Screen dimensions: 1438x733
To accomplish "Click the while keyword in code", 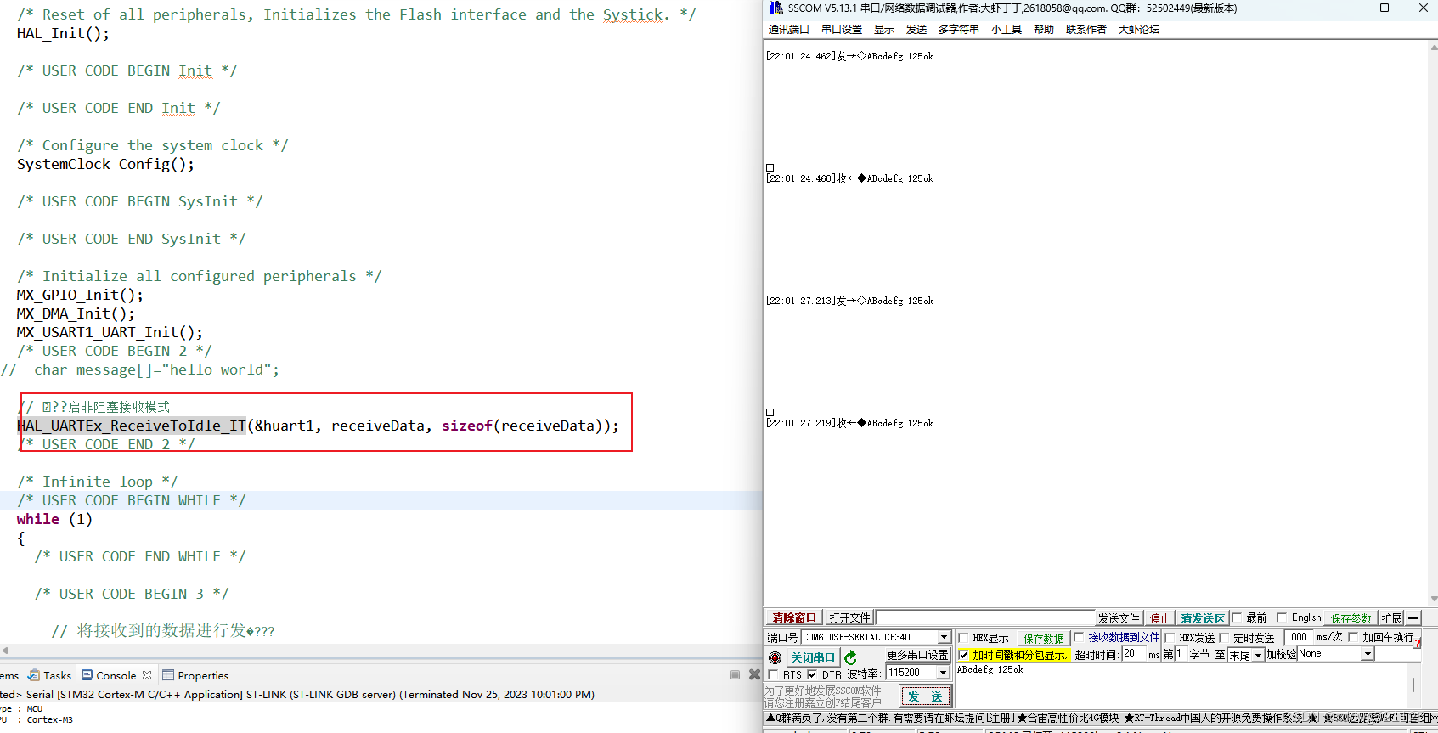I will point(38,519).
